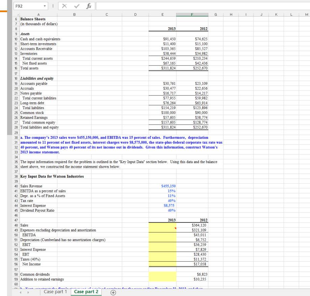
Task: Select column G header
Action: pyautogui.click(x=216, y=15)
